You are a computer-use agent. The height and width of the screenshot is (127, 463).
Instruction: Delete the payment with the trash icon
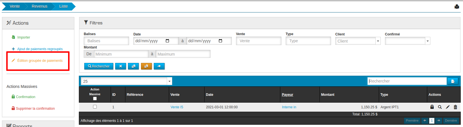(455, 107)
